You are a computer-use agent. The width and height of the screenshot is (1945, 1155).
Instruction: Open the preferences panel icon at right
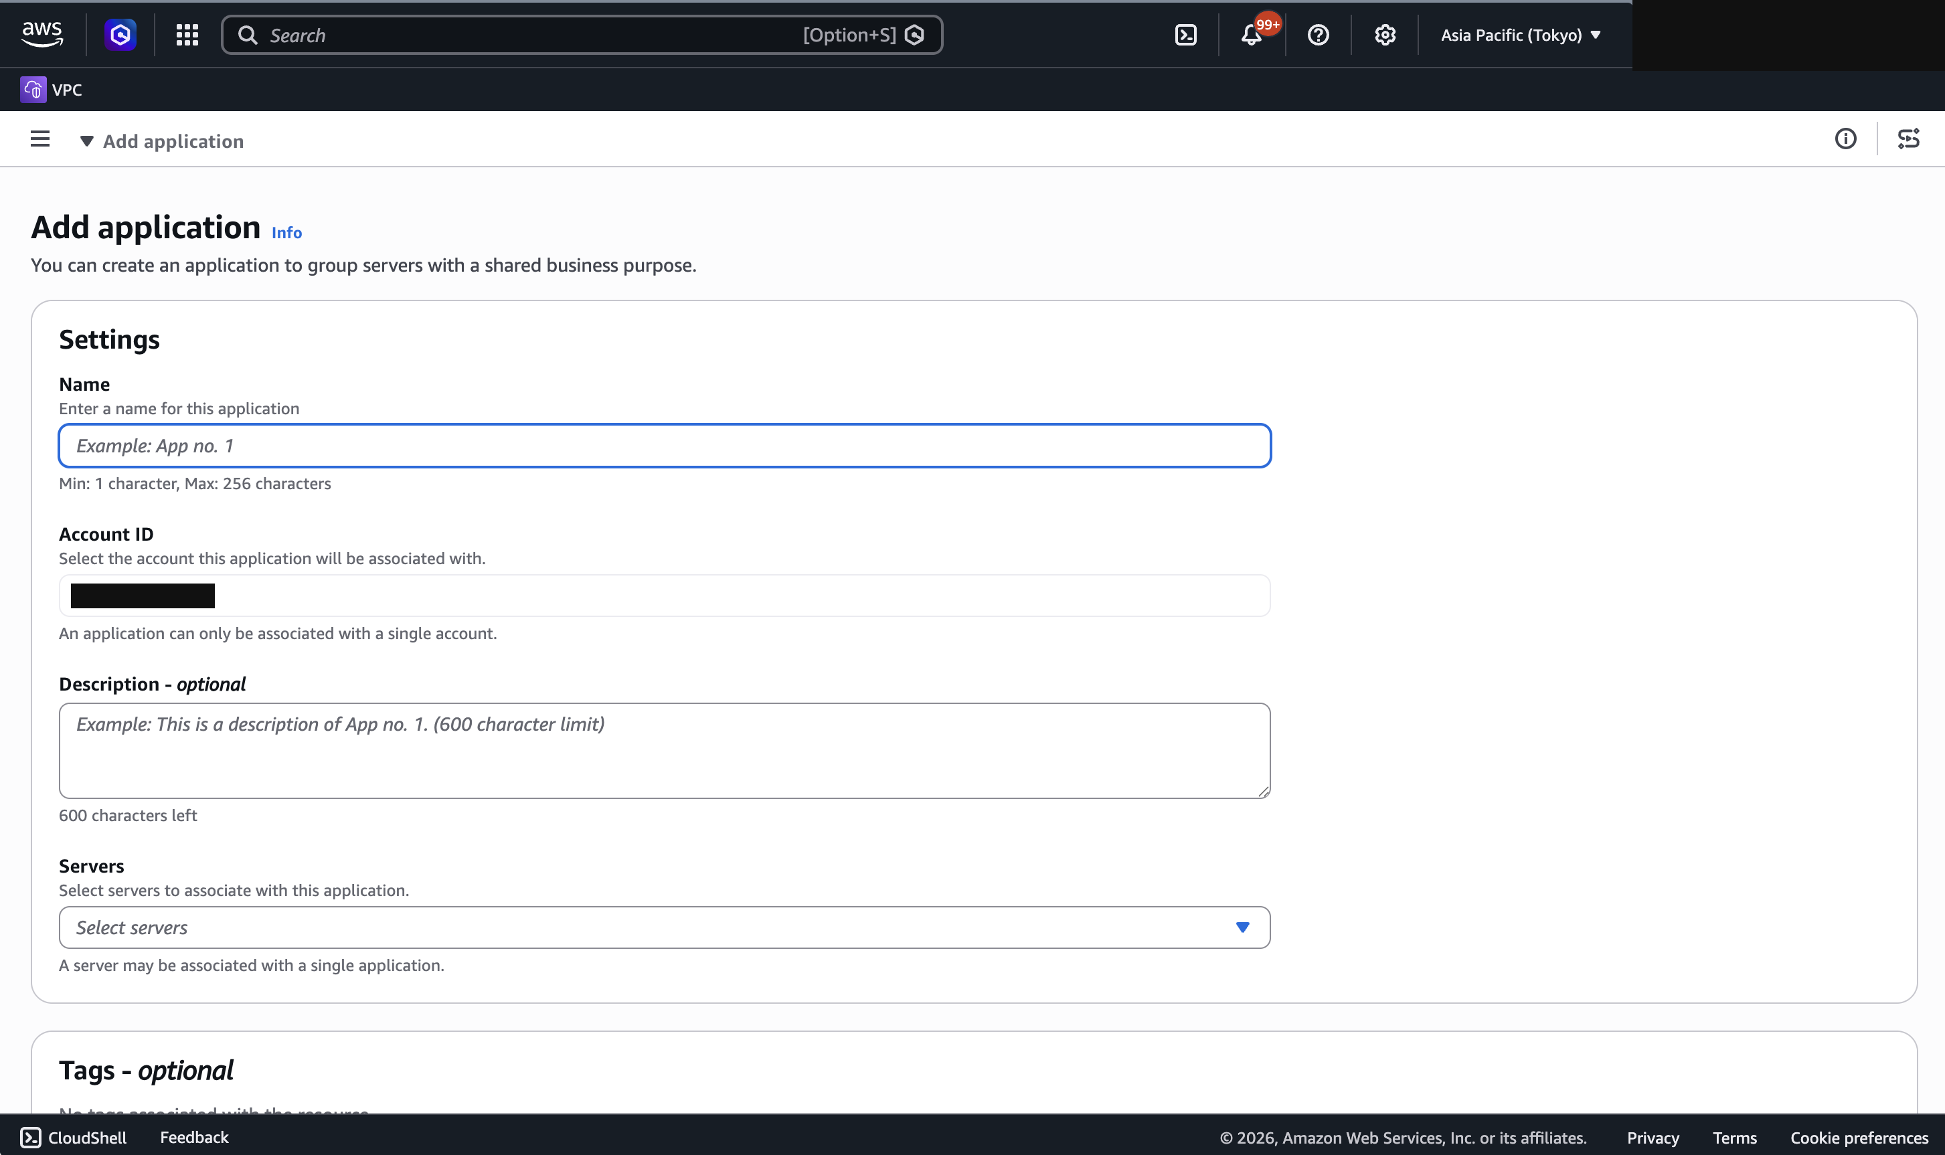click(x=1908, y=139)
